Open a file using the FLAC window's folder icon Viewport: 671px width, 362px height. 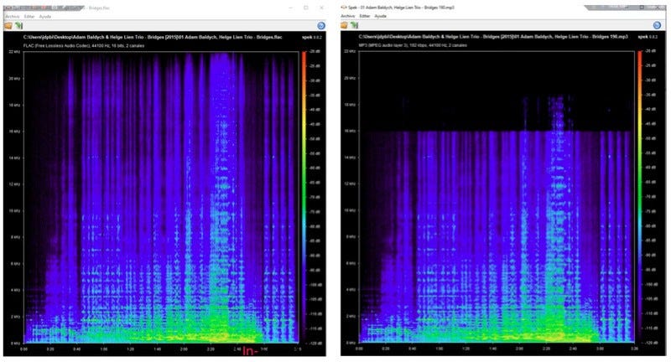coord(8,26)
